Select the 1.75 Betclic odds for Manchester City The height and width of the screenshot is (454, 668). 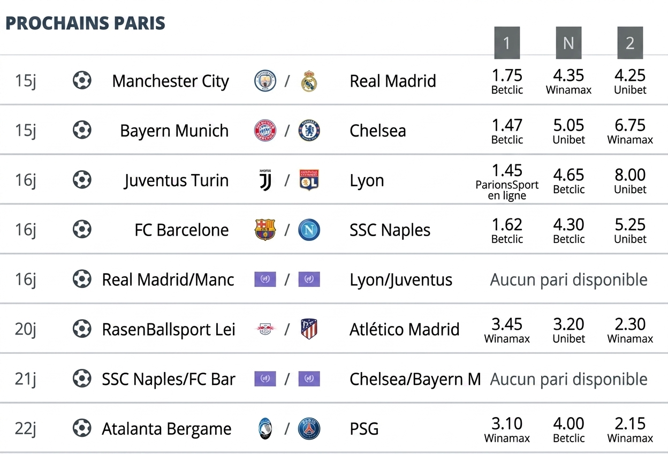click(507, 81)
